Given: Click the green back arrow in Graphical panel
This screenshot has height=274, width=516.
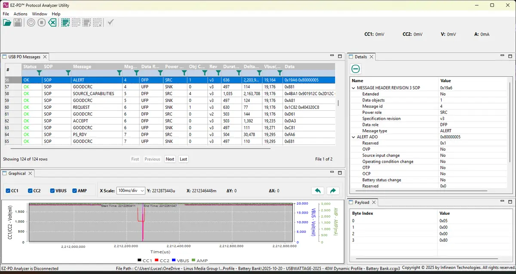Looking at the screenshot, I should click(x=317, y=191).
